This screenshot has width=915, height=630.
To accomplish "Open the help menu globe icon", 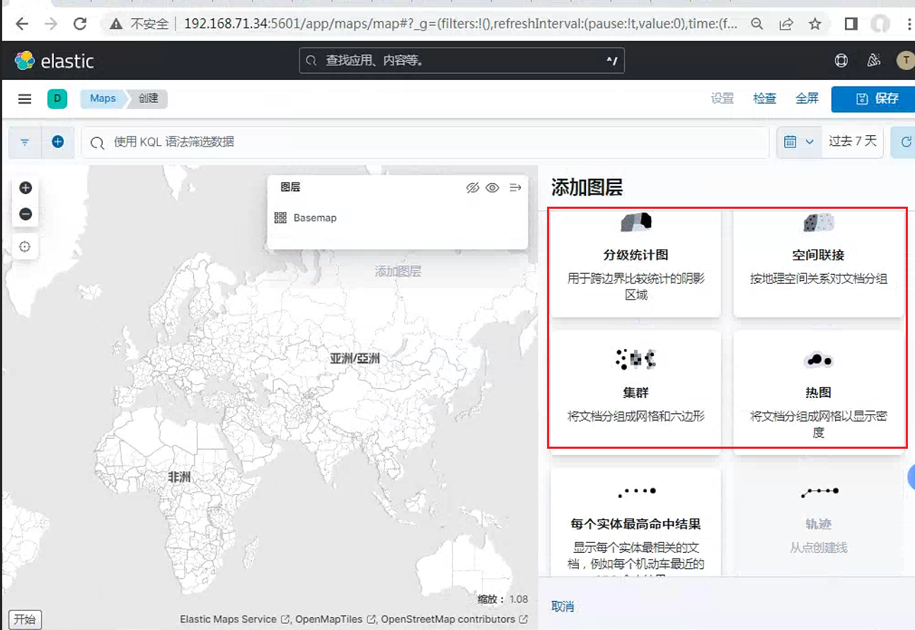I will pyautogui.click(x=841, y=61).
